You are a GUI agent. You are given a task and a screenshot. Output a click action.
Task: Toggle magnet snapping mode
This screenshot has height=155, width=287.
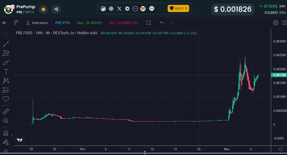6,133
